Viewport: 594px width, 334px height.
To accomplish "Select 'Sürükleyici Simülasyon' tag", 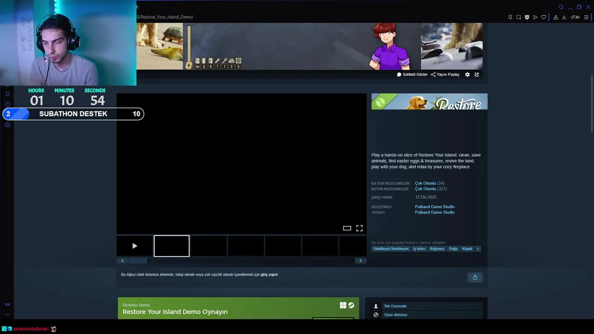I will (x=391, y=249).
